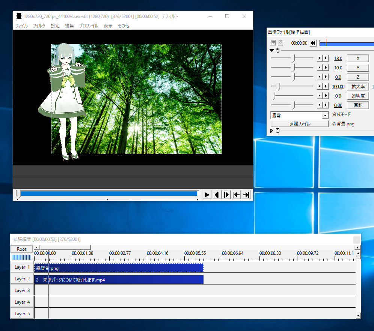Image resolution: width=374 pixels, height=331 pixels.
Task: Toggle the camera control icon in settings
Action: [273, 43]
